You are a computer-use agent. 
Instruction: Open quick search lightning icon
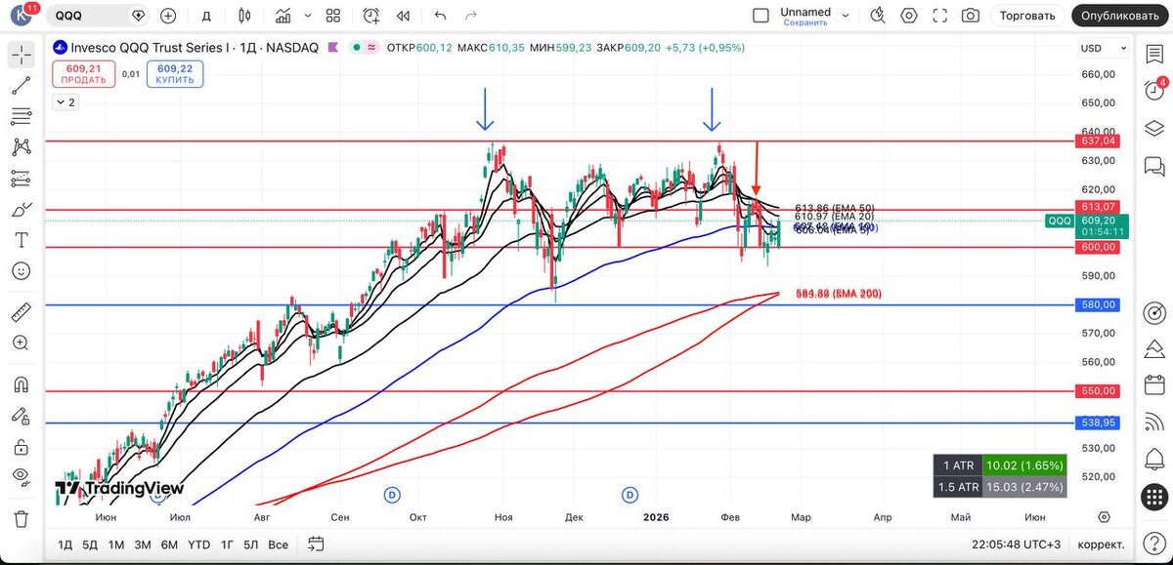877,16
